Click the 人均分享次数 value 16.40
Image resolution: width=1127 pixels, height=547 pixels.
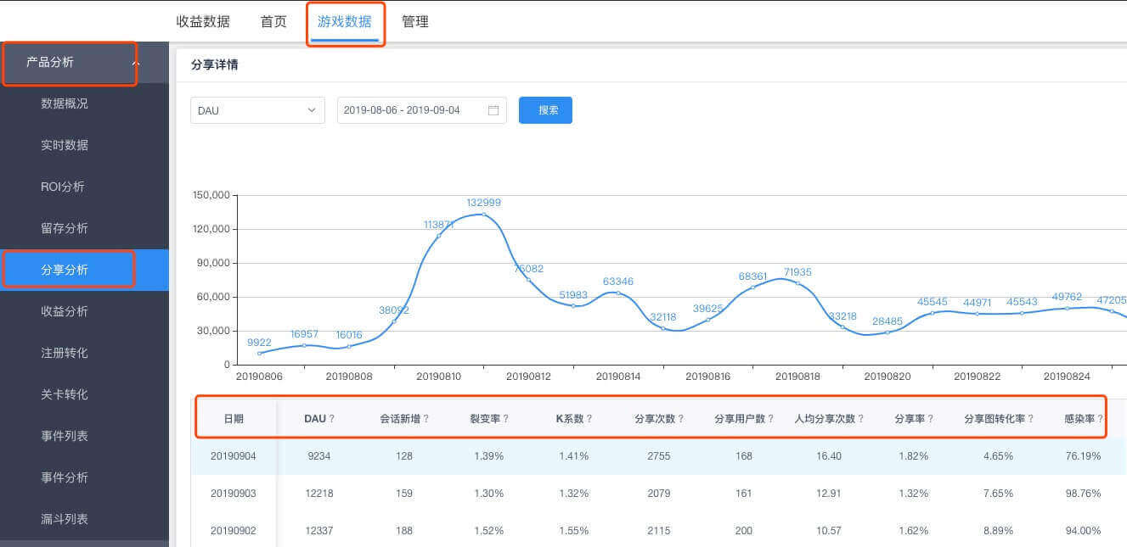pyautogui.click(x=828, y=456)
